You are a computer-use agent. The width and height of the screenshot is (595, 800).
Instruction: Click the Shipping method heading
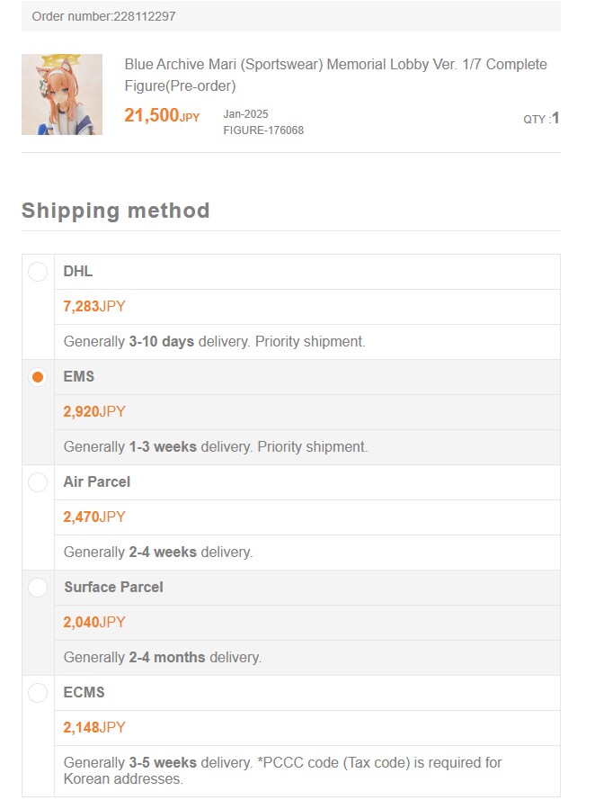(116, 211)
